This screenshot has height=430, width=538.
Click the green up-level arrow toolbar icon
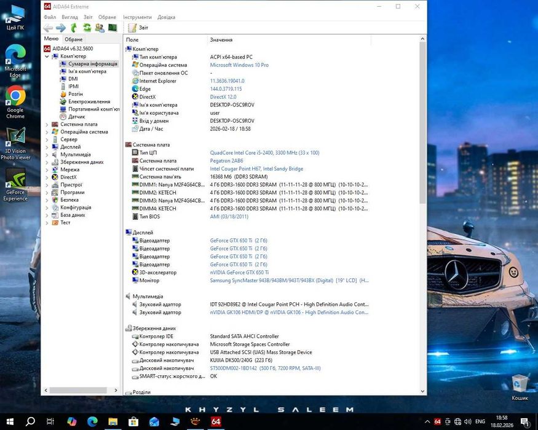click(x=73, y=28)
